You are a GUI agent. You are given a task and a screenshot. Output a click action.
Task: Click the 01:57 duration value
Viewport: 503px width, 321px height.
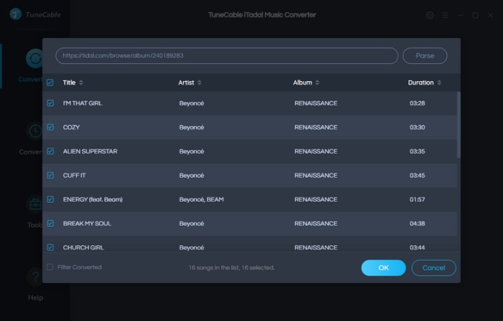click(x=417, y=199)
